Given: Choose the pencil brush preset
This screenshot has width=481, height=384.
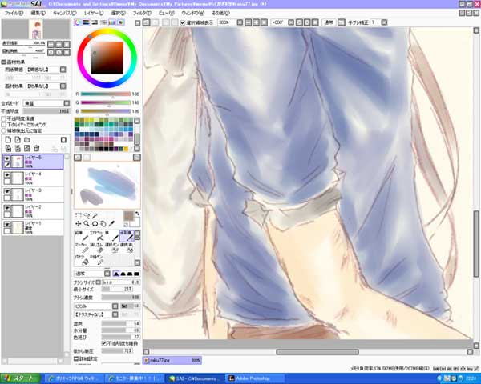Looking at the screenshot, I should click(82, 236).
